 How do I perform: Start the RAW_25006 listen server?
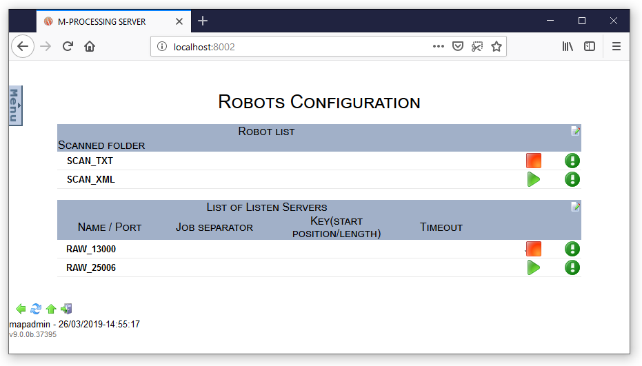533,267
